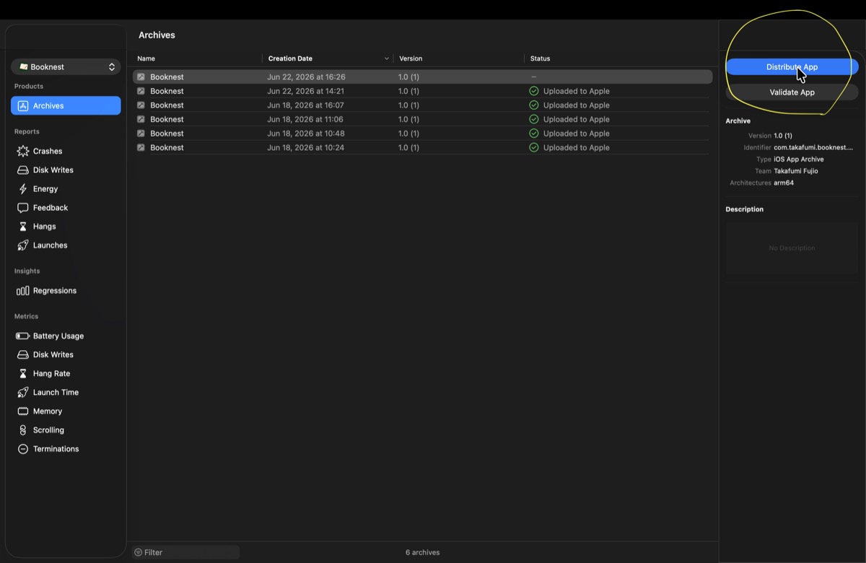
Task: Click the Hang Rate hourglass icon
Action: click(x=22, y=373)
